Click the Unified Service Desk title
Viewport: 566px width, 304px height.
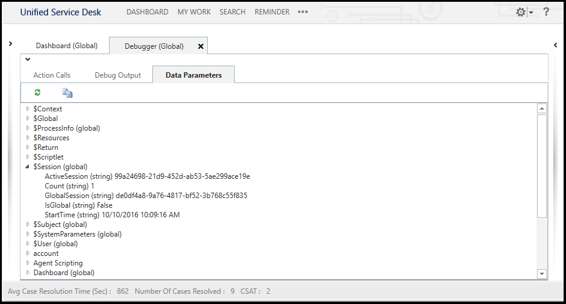pos(61,12)
